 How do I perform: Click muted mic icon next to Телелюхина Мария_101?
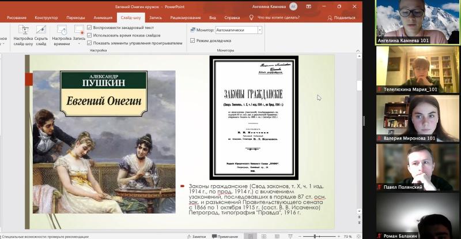tap(380, 89)
